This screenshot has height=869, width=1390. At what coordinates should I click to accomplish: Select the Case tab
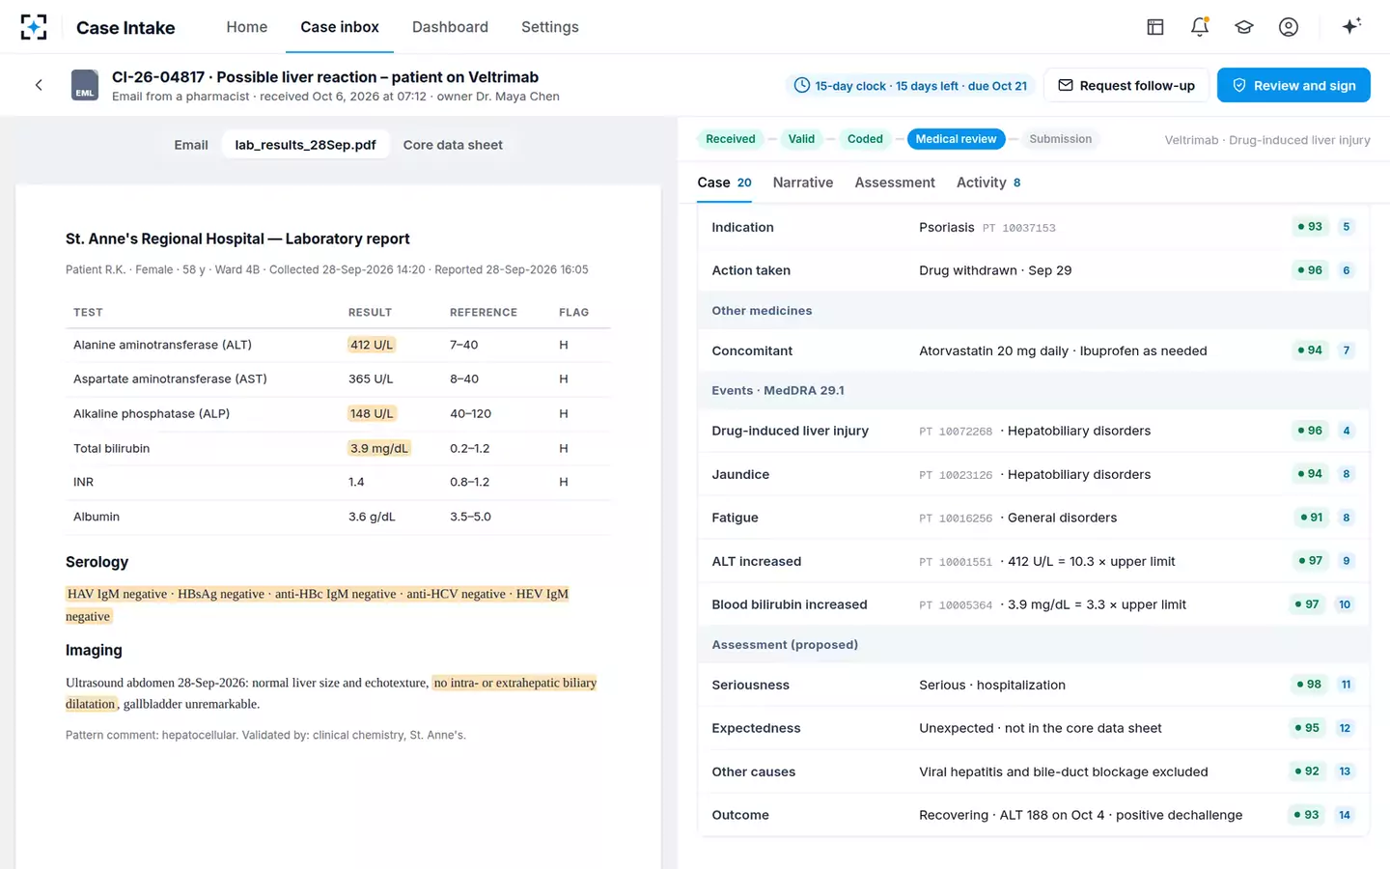point(724,182)
